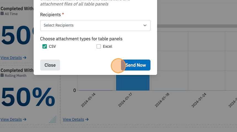Click the chevron arrow in Recipients field
Viewport: 237px width, 132px height.
(x=145, y=26)
